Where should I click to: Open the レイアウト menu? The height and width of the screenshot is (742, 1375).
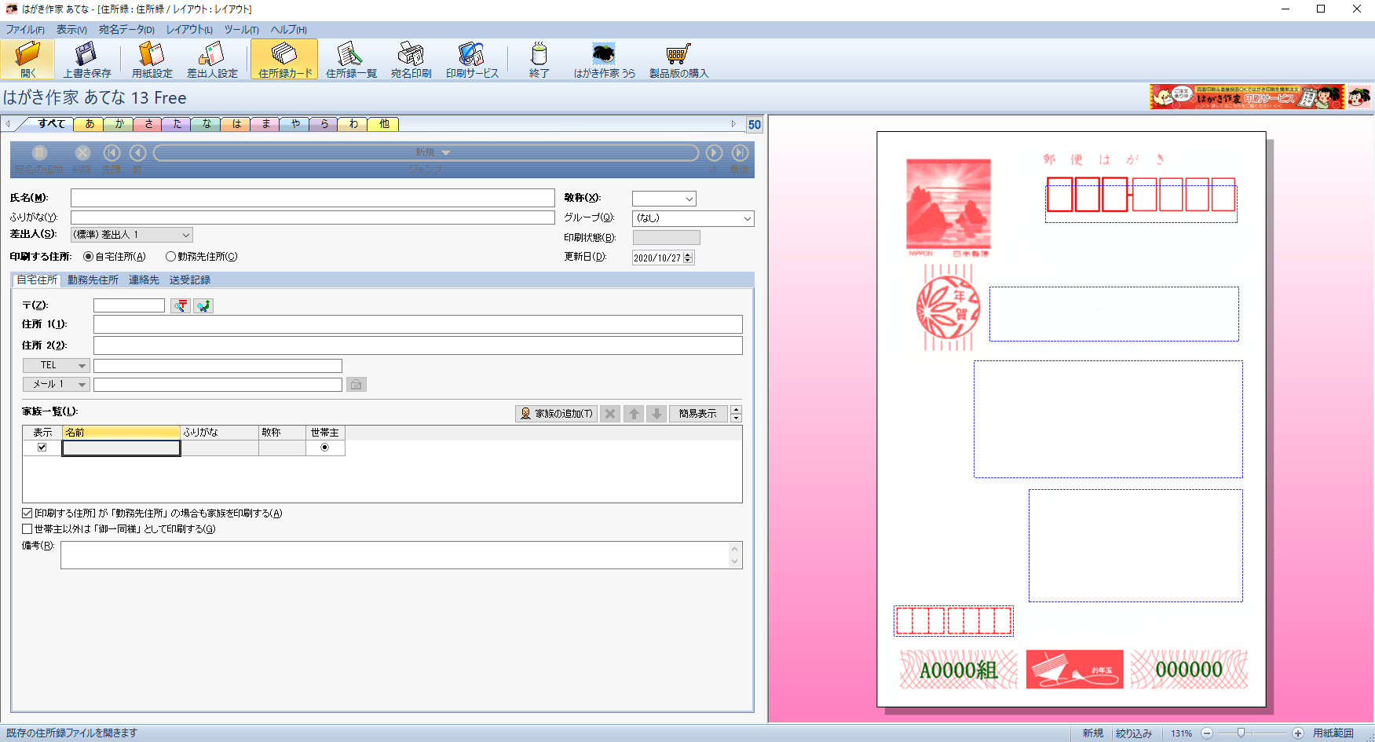(188, 30)
